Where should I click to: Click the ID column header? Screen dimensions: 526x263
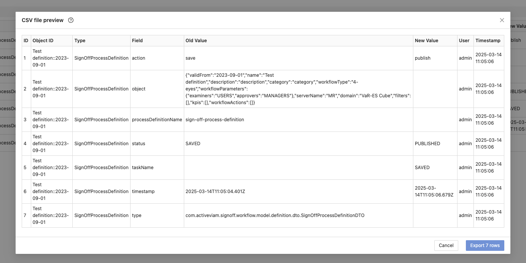pos(26,41)
